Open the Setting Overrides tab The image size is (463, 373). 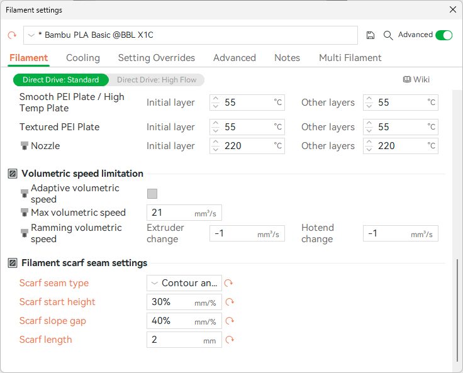pos(156,58)
